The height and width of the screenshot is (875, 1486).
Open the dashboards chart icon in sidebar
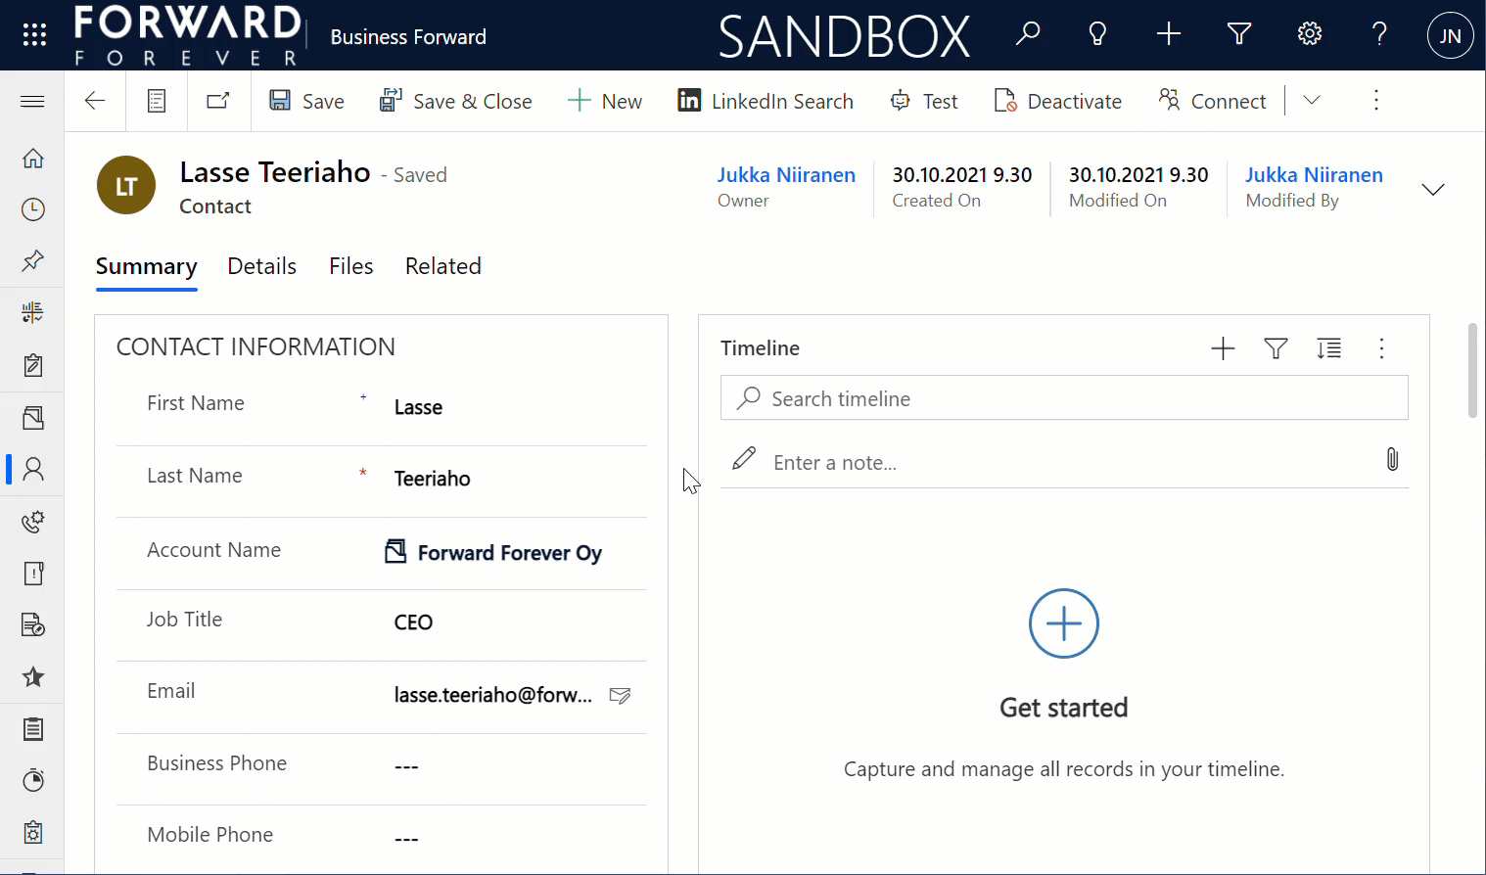(33, 312)
